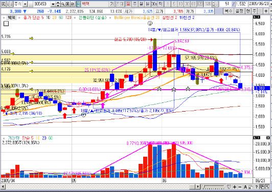This screenshot has height=192, width=272.
Task: Click the left scroll arrow of the chart scrollbar
Action: coord(3,187)
